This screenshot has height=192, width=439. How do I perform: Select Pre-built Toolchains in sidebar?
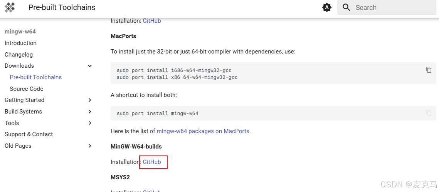click(x=35, y=77)
